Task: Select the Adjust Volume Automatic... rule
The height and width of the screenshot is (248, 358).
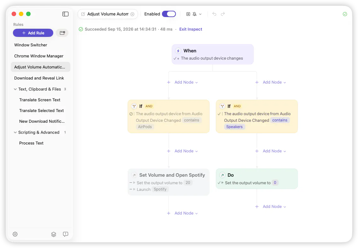Action: [40, 67]
